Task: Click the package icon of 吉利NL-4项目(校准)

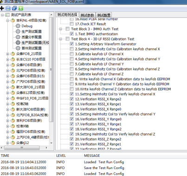Action: click(13, 20)
